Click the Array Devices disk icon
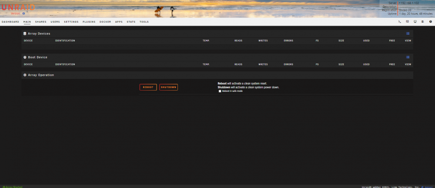The width and height of the screenshot is (435, 188). [x=25, y=34]
